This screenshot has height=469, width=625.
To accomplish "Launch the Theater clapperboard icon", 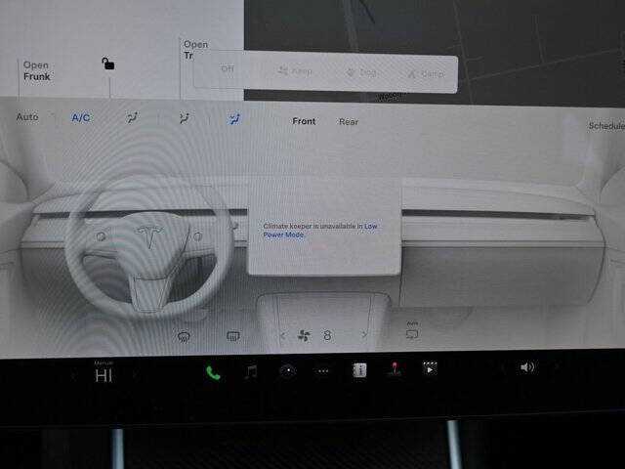I will [x=430, y=368].
